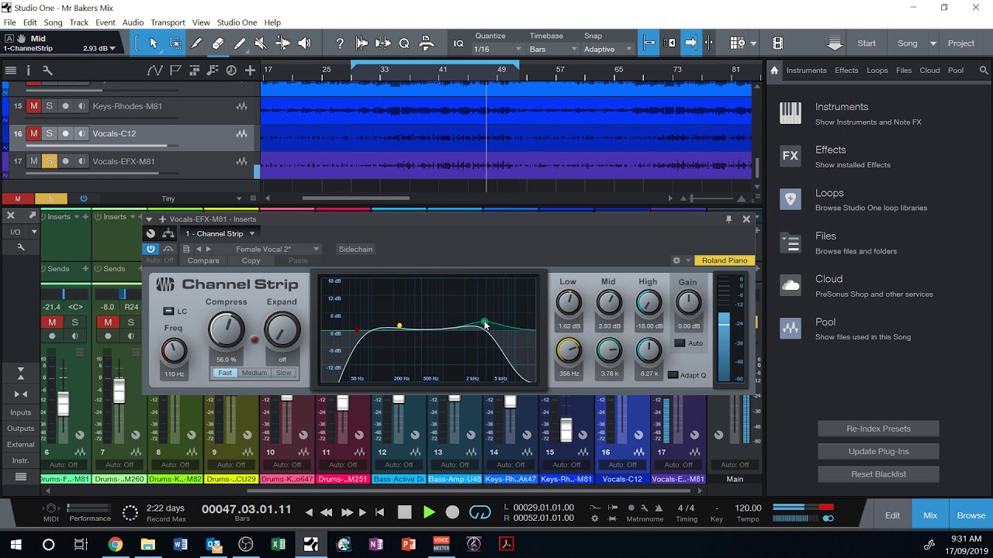Solo the Vocals-EFX-M81 track
The image size is (993, 558).
pos(49,161)
